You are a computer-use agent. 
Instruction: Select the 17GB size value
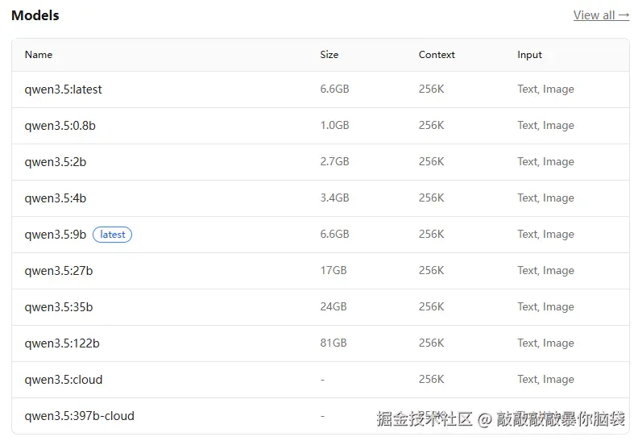pos(333,270)
